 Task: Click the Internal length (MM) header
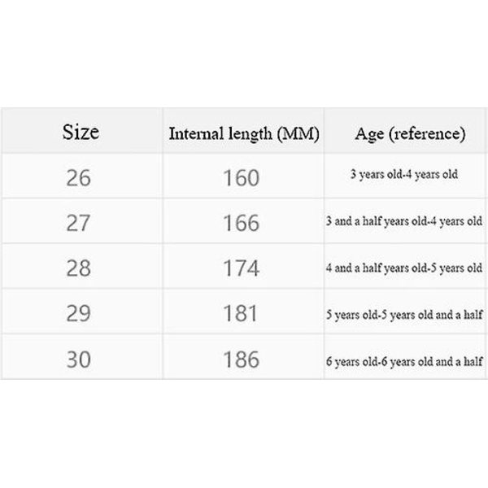pyautogui.click(x=243, y=130)
